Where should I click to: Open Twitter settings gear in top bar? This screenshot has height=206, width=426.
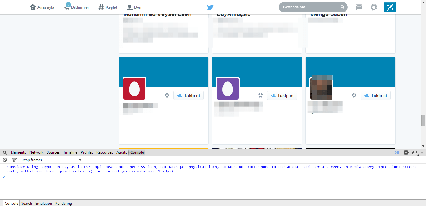click(x=374, y=7)
